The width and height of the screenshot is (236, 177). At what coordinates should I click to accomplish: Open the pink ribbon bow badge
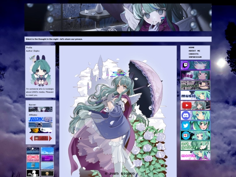click(x=33, y=158)
